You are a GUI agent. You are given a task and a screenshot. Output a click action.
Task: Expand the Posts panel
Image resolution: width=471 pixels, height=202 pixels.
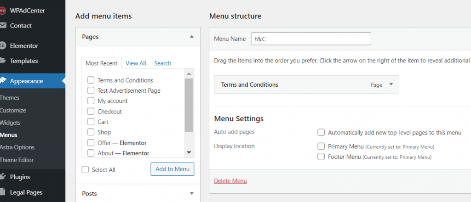tap(192, 194)
